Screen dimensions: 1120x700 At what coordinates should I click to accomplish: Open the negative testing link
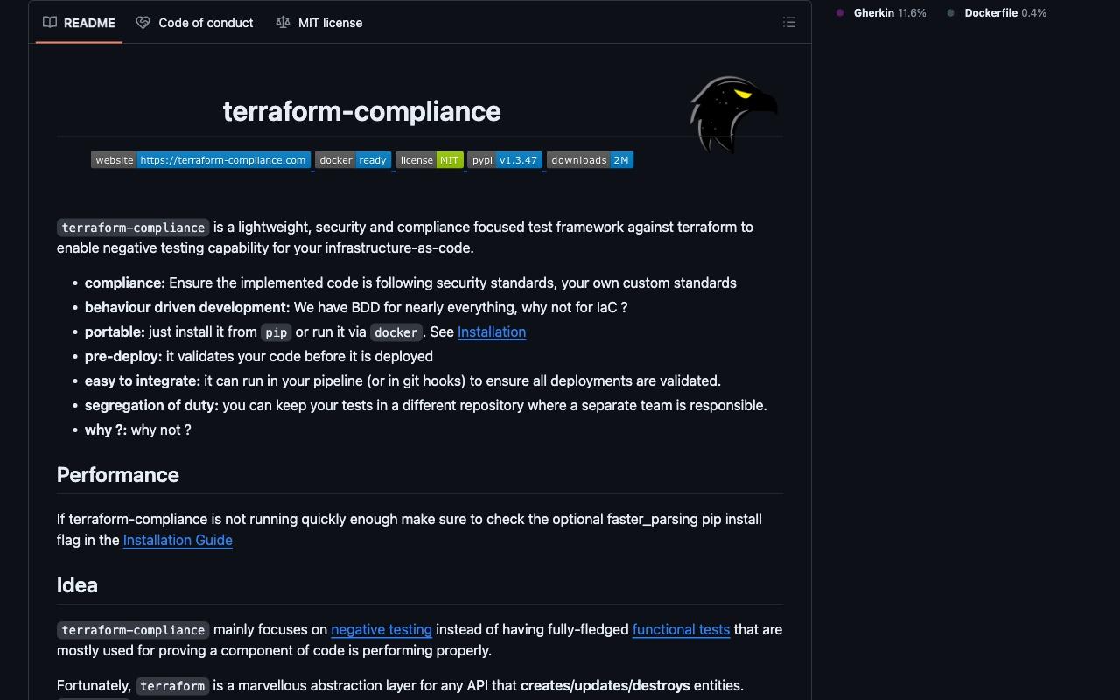pyautogui.click(x=381, y=629)
